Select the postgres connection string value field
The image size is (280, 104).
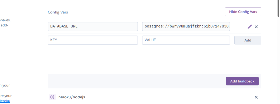point(186,26)
